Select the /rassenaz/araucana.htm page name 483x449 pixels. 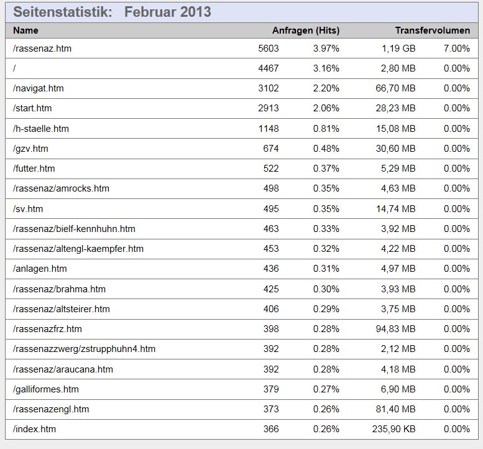click(x=63, y=369)
